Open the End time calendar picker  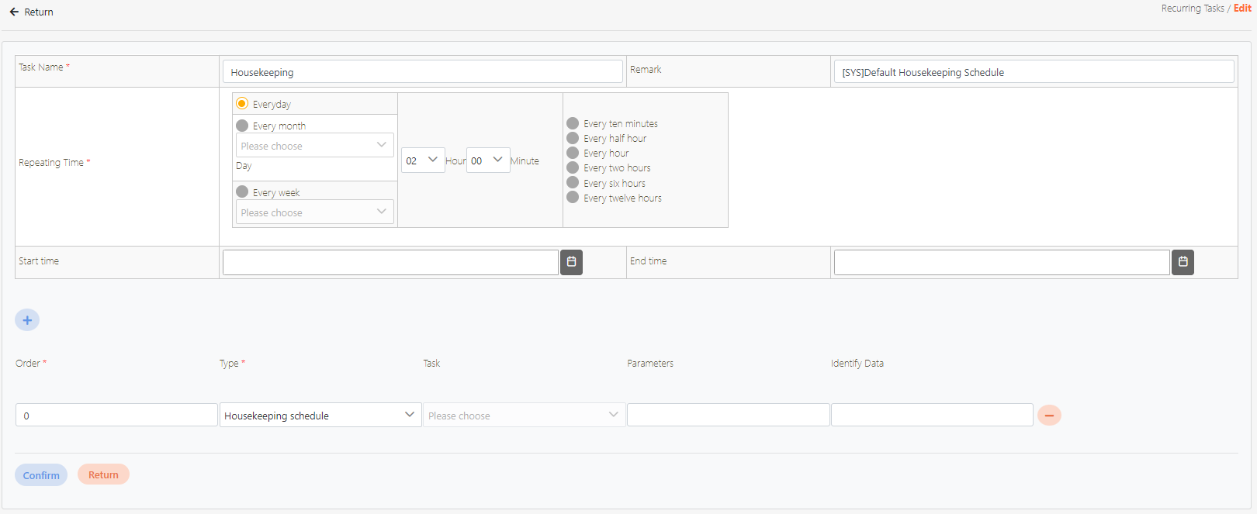[1183, 262]
